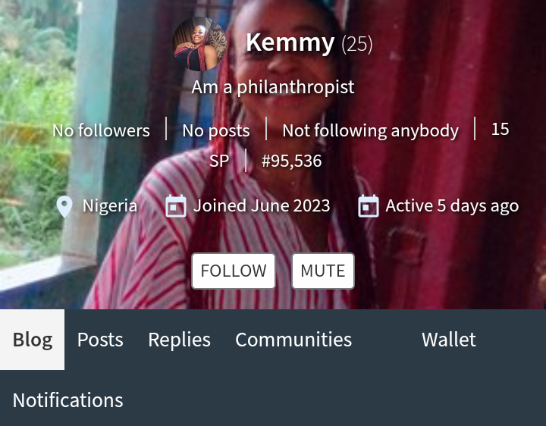Follow the Kemmy account
Viewport: 546px width, 426px height.
pyautogui.click(x=234, y=271)
